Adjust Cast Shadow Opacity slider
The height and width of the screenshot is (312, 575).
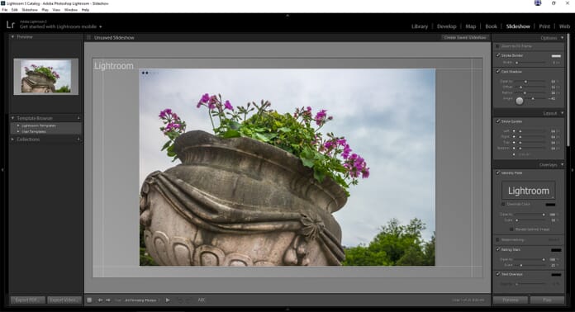[x=525, y=81]
